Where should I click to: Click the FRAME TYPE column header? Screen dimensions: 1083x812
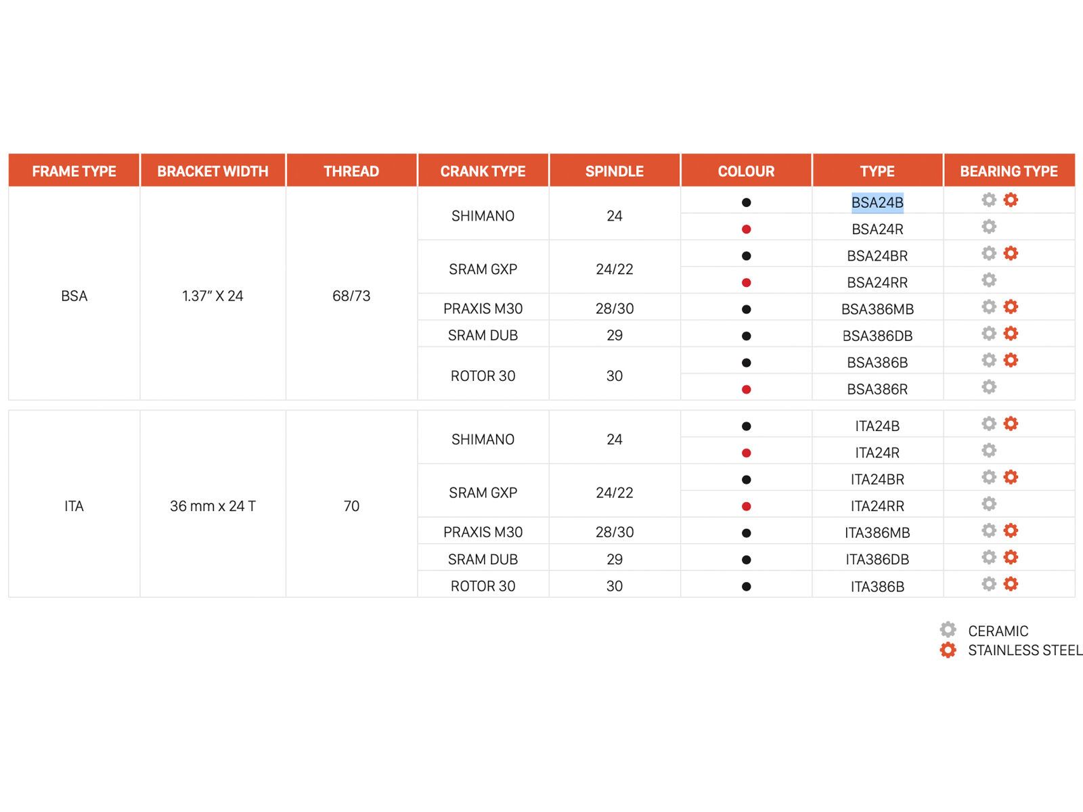[x=74, y=171]
